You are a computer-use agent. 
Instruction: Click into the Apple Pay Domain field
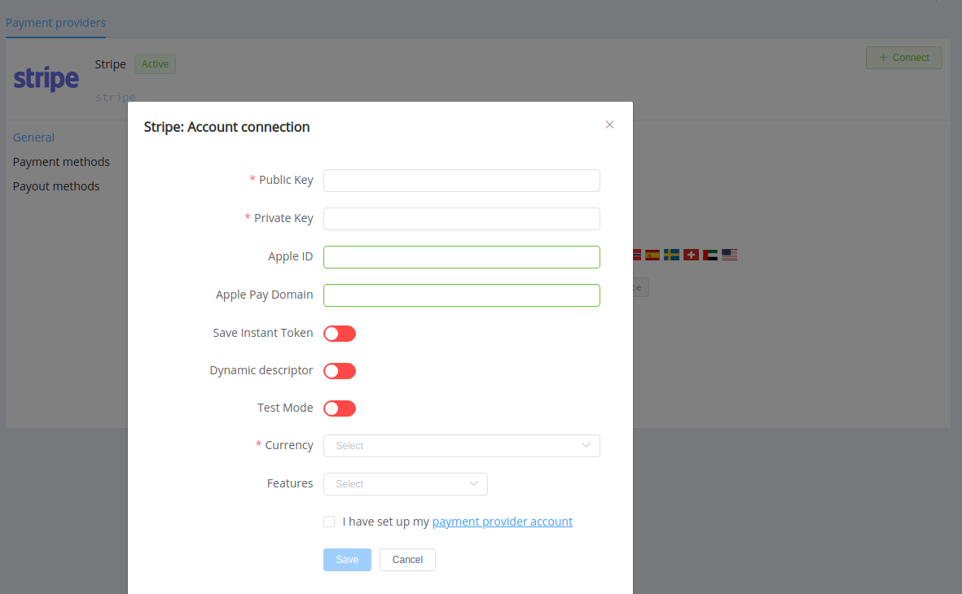461,295
